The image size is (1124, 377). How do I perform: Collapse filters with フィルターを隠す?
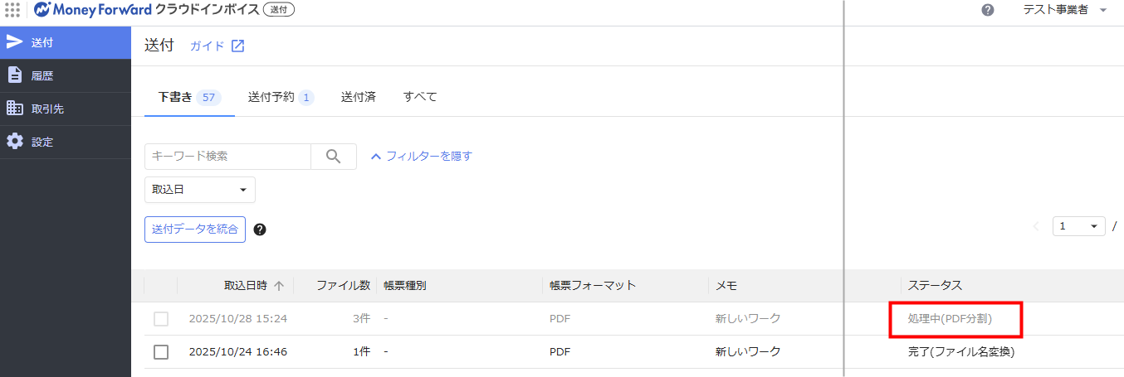421,156
